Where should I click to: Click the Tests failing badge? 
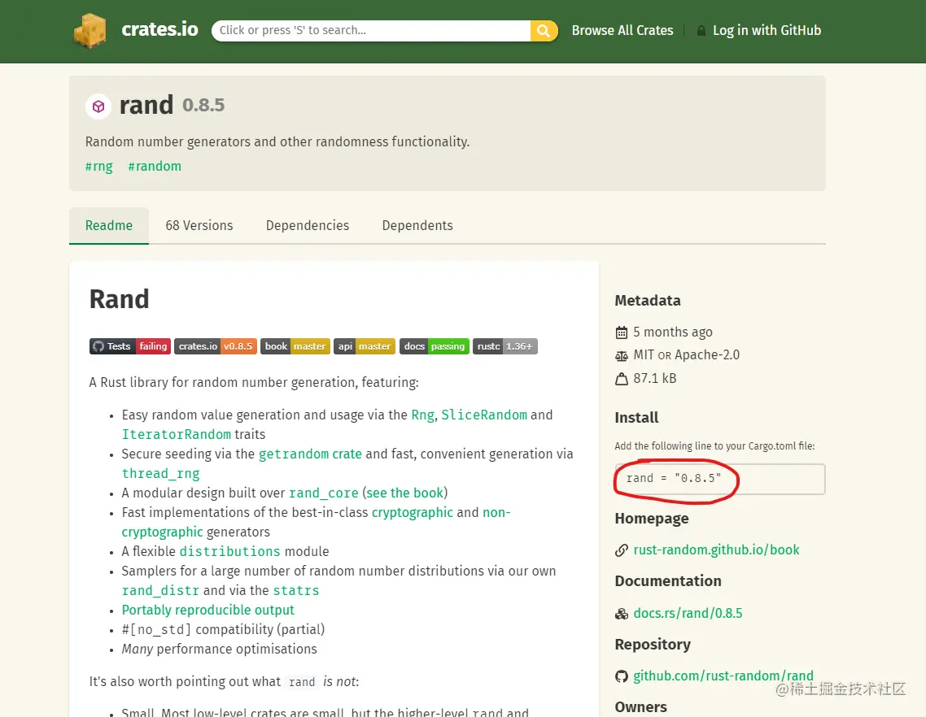click(130, 346)
